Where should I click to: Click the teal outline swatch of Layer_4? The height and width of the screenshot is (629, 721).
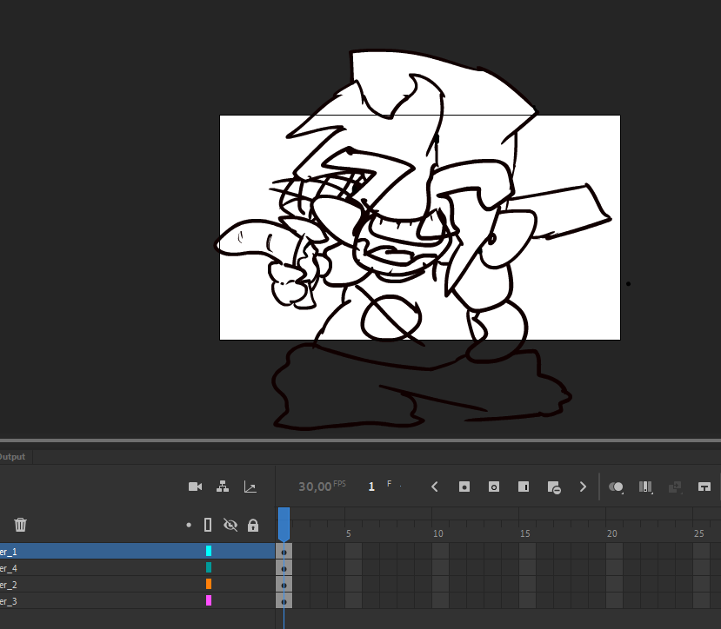tap(209, 567)
